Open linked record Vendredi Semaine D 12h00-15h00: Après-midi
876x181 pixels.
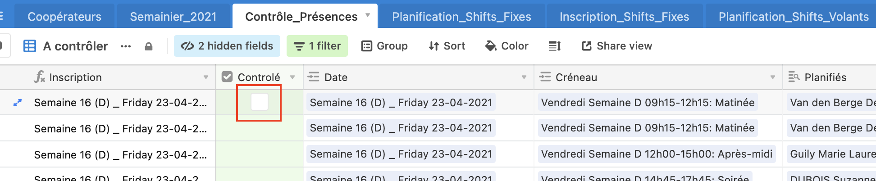pos(657,154)
